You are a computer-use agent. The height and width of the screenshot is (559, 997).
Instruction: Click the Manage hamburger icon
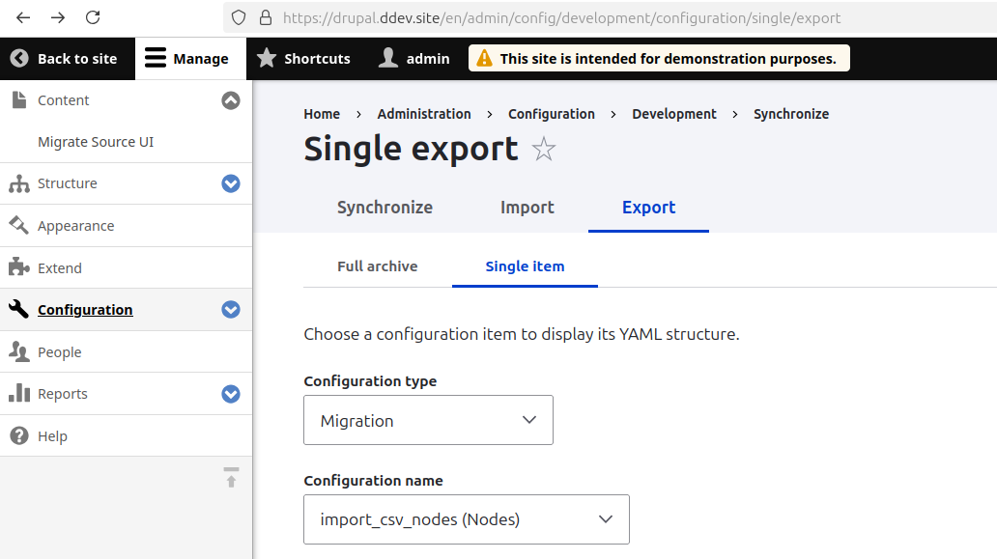155,58
